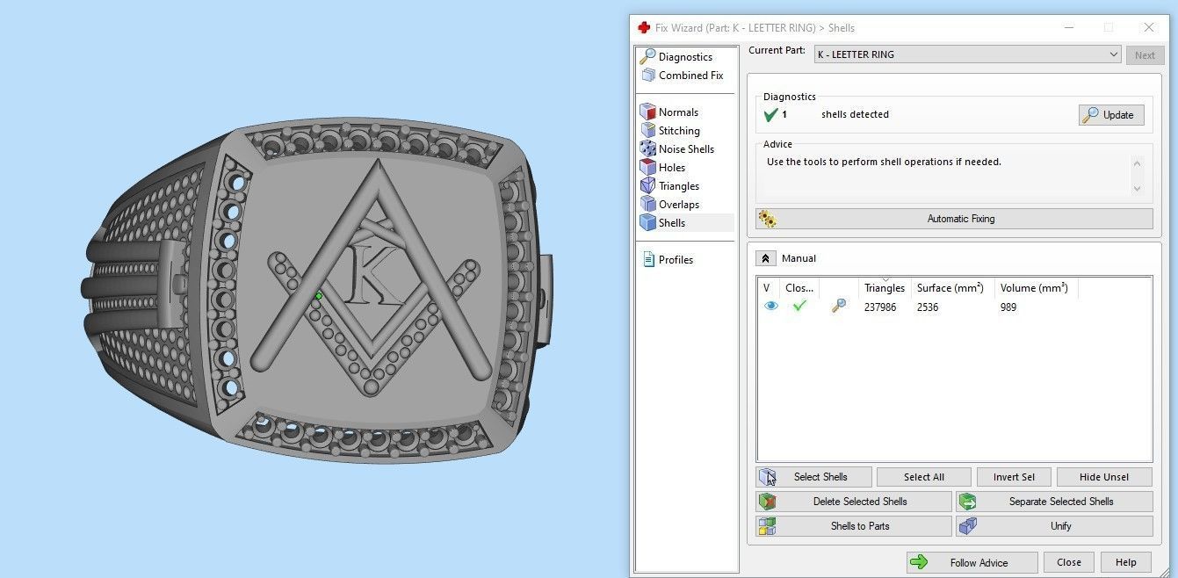
Task: Select the 2536 surface value
Action: (x=928, y=307)
